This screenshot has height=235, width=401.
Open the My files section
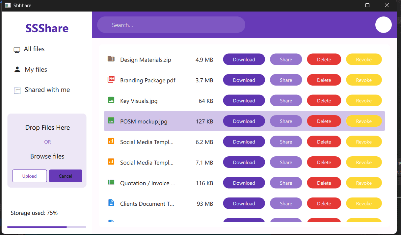click(36, 69)
